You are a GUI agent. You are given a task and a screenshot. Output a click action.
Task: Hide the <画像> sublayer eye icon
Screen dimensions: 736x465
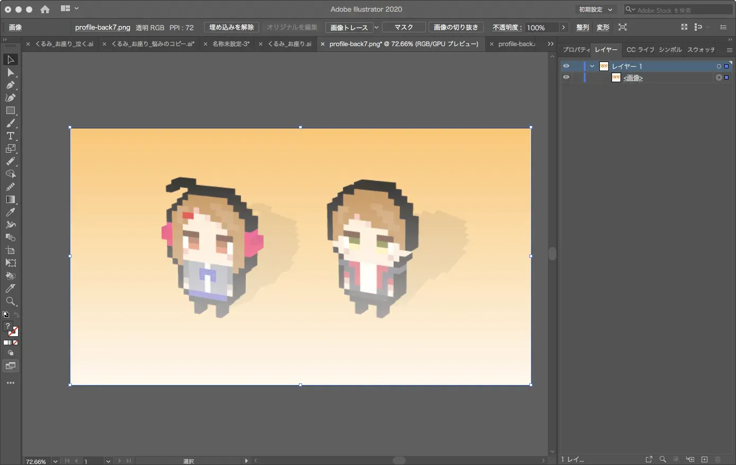[x=566, y=77]
